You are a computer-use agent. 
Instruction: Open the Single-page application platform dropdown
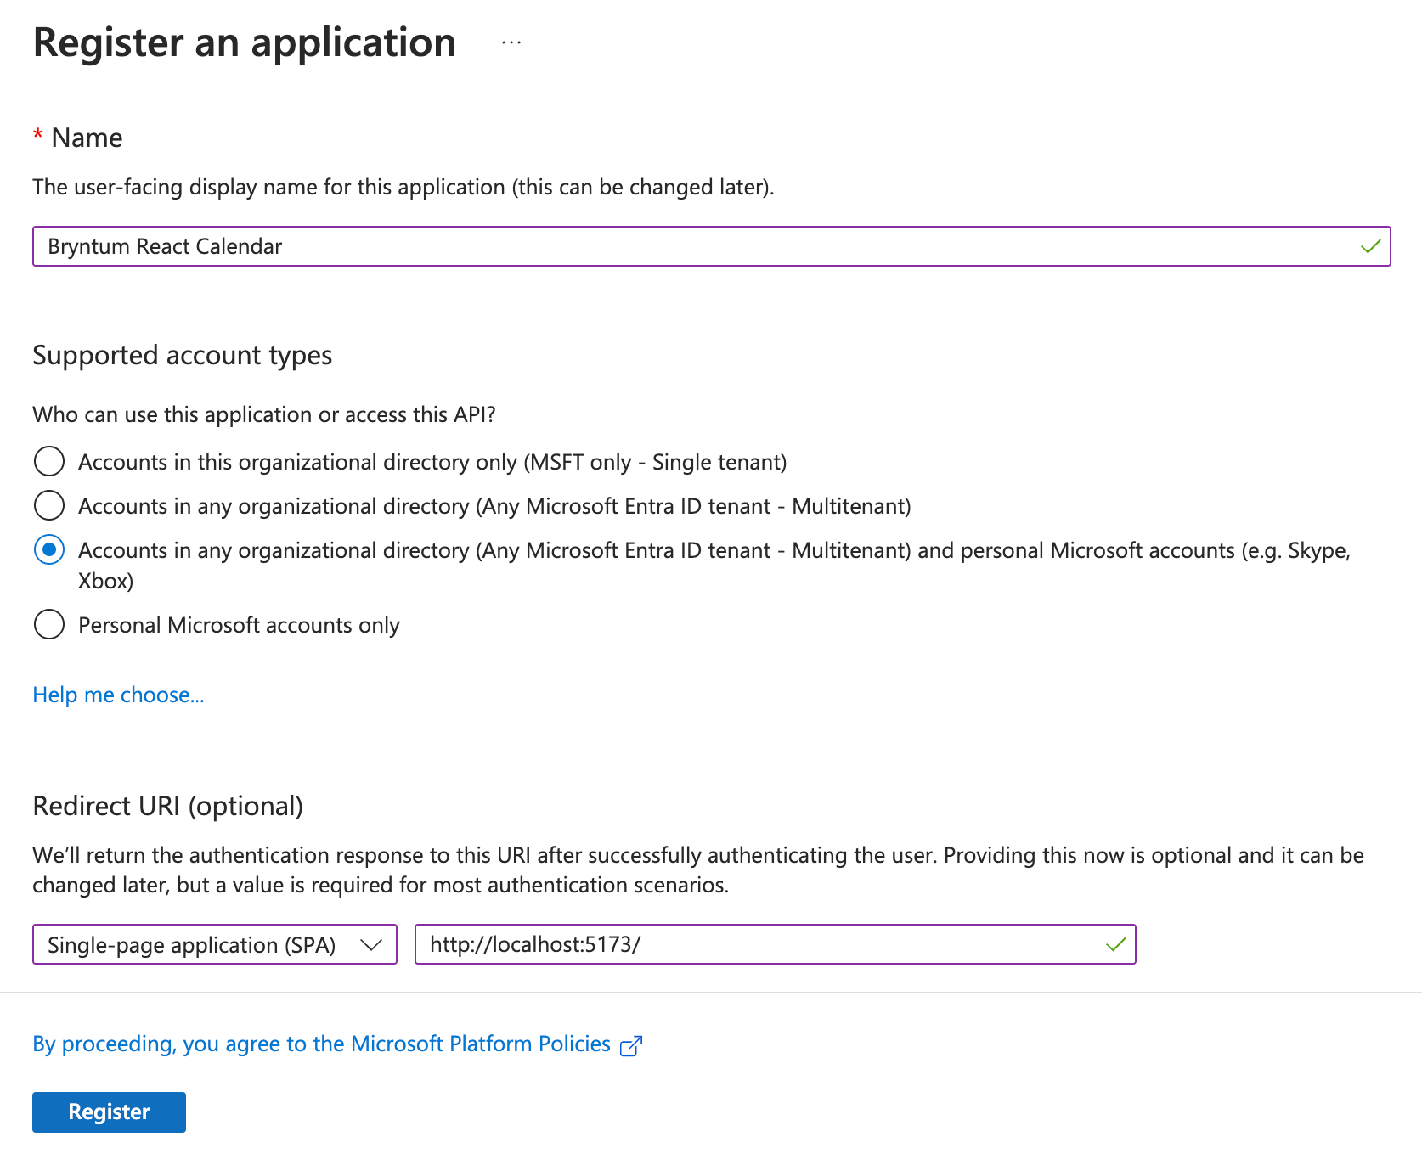tap(215, 944)
